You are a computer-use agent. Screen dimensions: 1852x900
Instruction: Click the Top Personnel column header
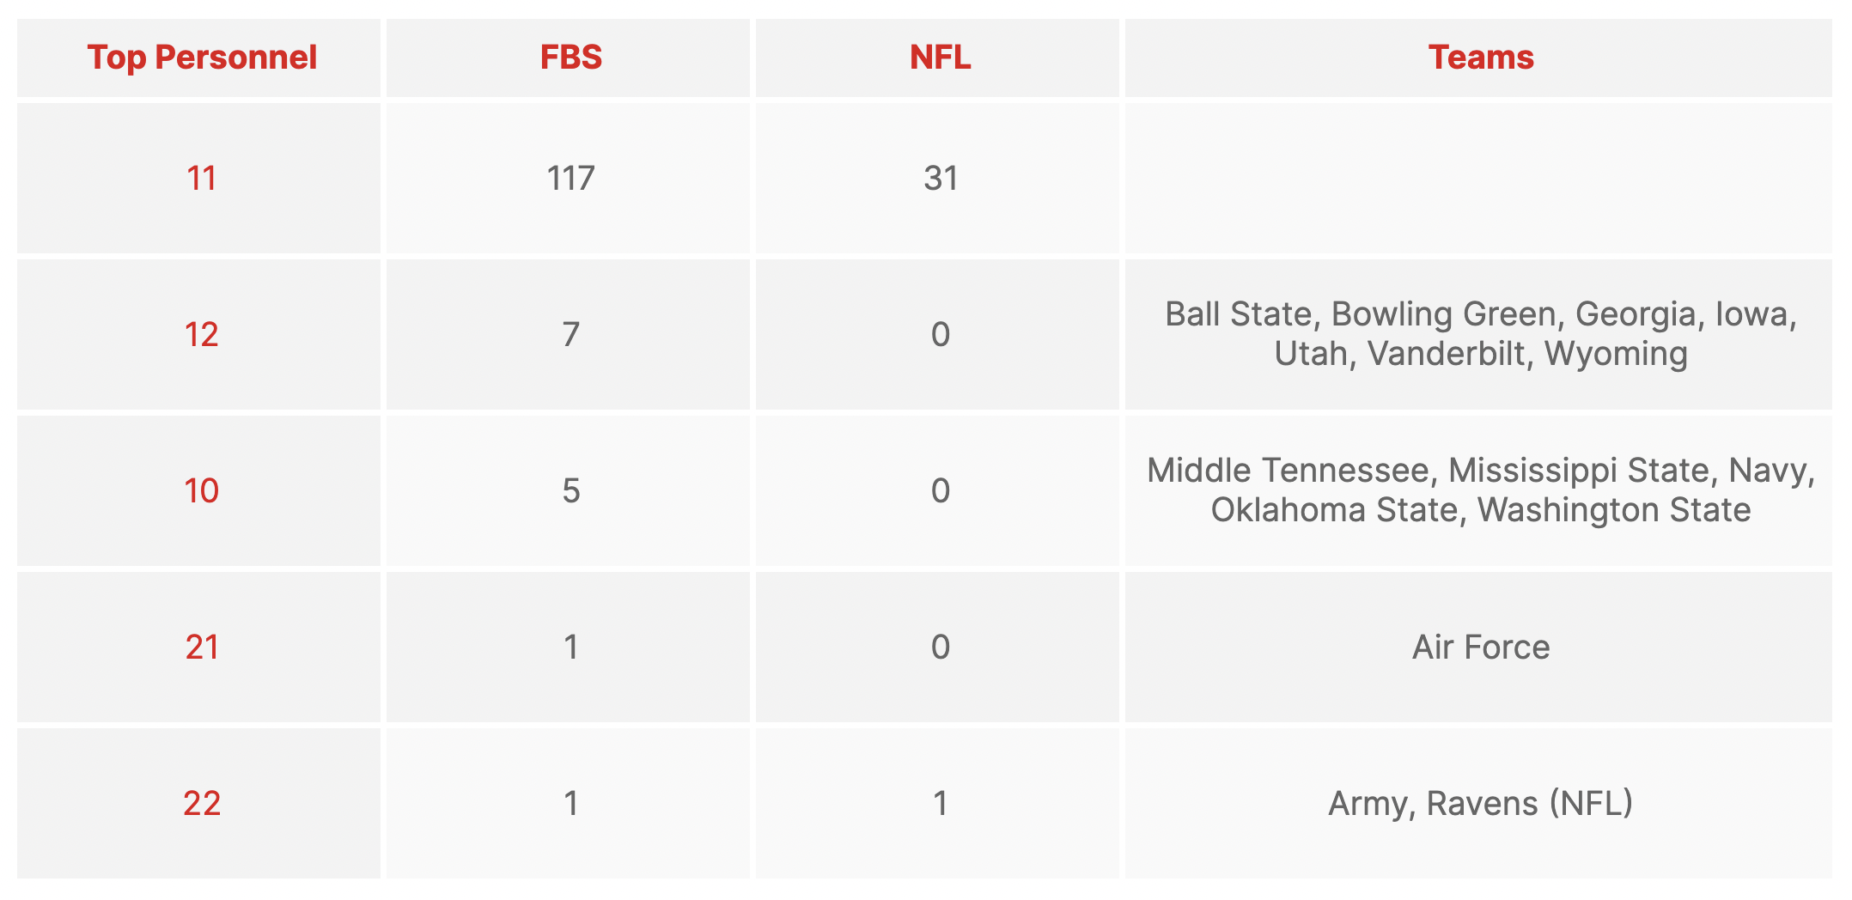[202, 58]
